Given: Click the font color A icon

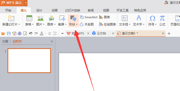Looking at the screenshot, I should click(x=41, y=33).
